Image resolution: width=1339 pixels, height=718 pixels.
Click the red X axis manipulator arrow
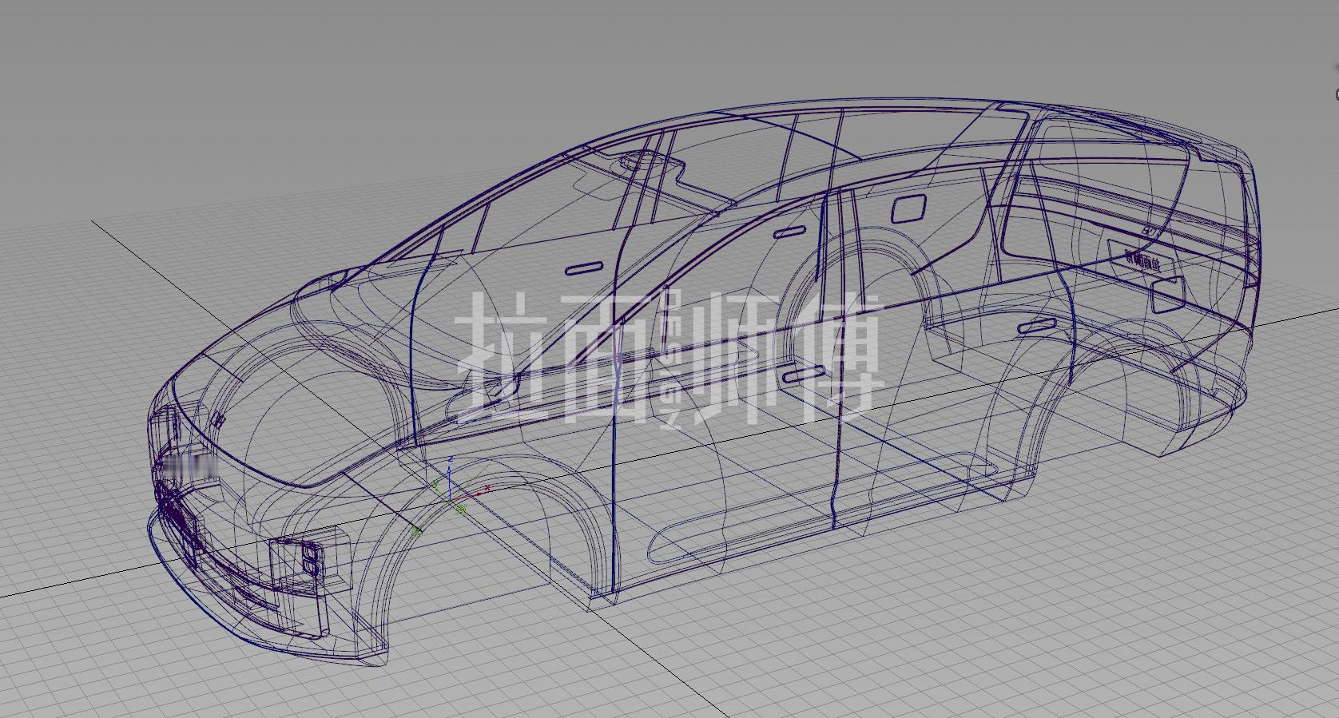click(479, 494)
